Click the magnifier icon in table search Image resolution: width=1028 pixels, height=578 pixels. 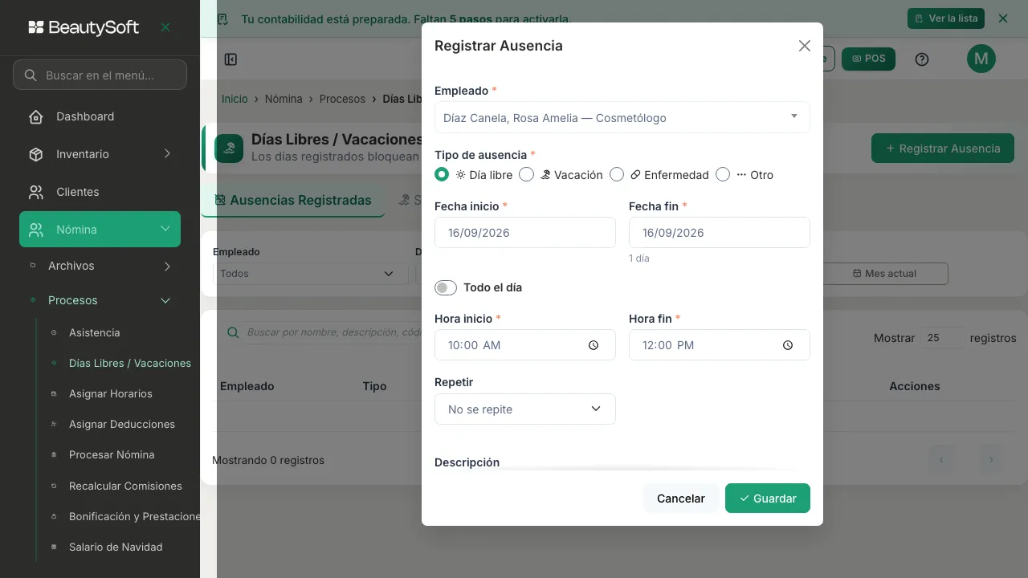point(233,332)
